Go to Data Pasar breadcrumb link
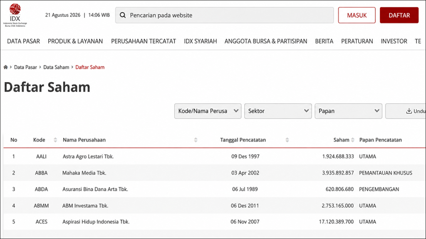The image size is (426, 239). (25, 67)
